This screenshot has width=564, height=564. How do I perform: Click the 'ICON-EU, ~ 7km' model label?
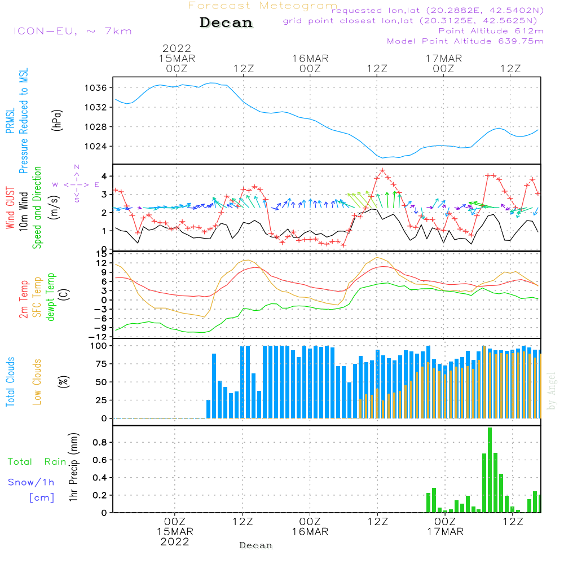click(73, 31)
